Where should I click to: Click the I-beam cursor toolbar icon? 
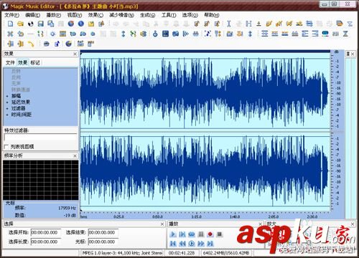(x=228, y=24)
